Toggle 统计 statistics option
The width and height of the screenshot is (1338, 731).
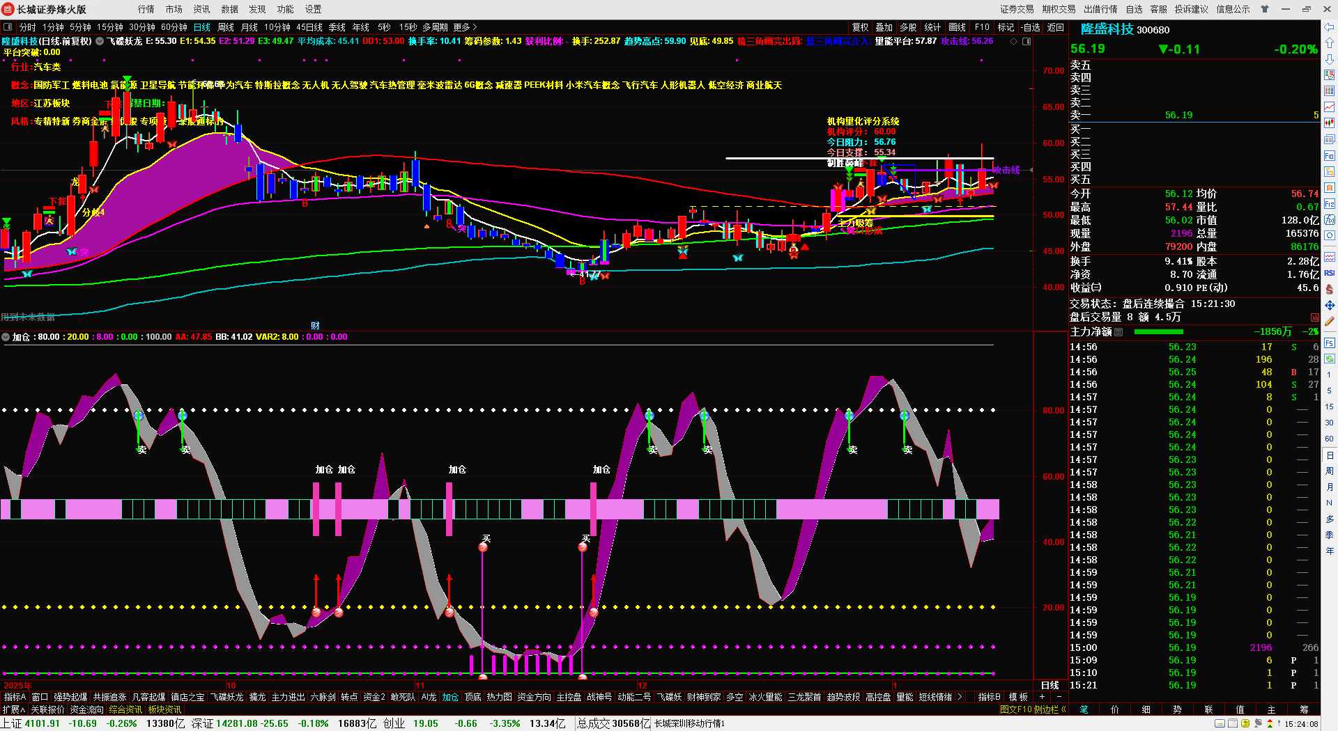pos(932,27)
